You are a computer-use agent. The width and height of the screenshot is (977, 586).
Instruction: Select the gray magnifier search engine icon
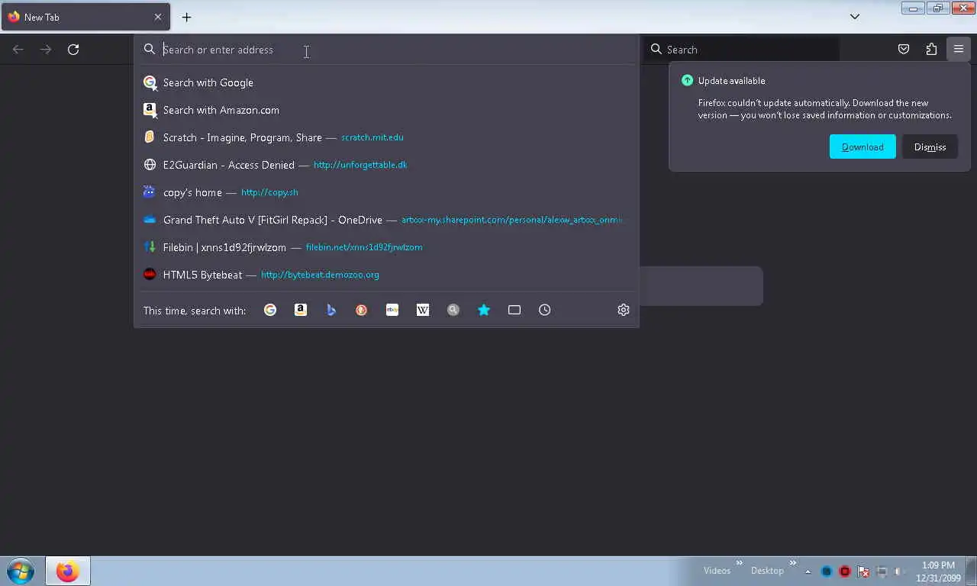(x=453, y=310)
